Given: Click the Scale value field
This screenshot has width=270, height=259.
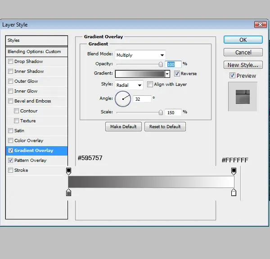Looking at the screenshot, I should point(173,112).
